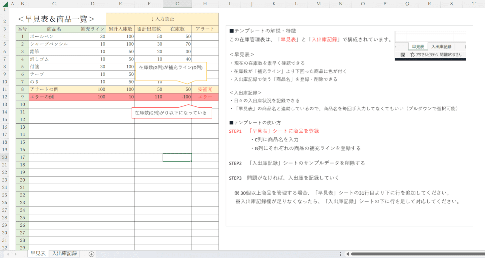Click the yellow 補充ライン callout note
Image resolution: width=485 pixels, height=258 pixels.
(x=171, y=71)
